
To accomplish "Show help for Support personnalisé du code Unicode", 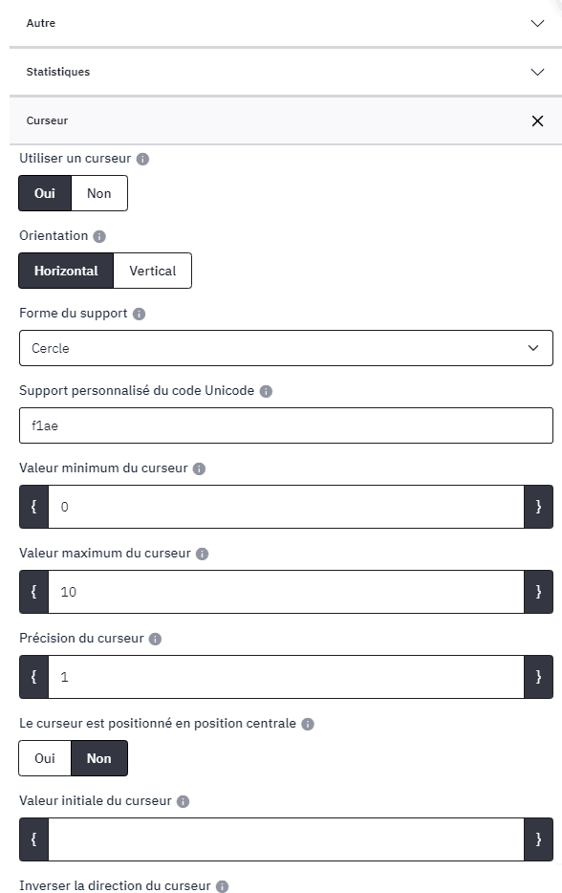I will point(266,391).
